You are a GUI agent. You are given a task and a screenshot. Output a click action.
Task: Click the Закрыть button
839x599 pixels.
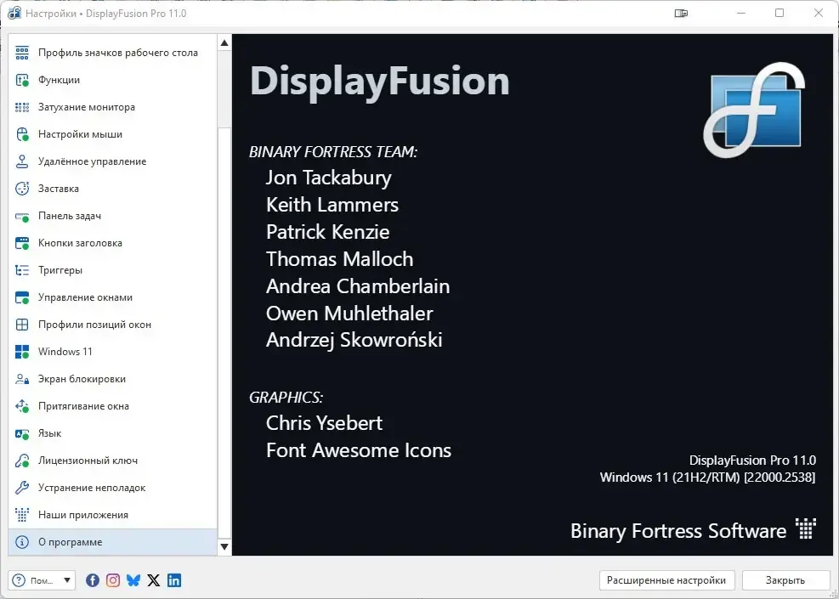tap(785, 580)
